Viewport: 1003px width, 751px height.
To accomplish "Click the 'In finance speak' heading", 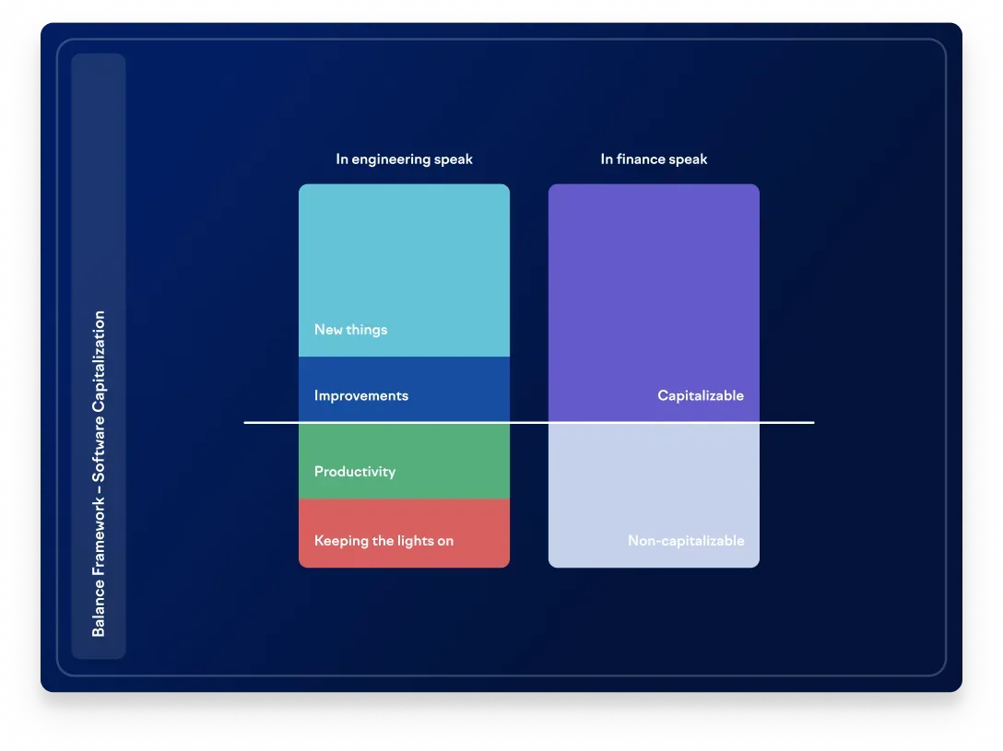I will click(x=654, y=159).
